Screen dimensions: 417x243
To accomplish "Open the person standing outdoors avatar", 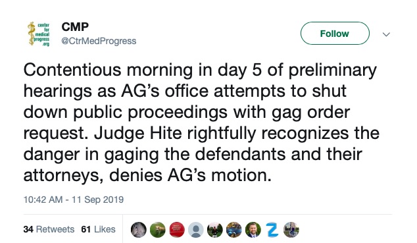I will click(x=215, y=230).
